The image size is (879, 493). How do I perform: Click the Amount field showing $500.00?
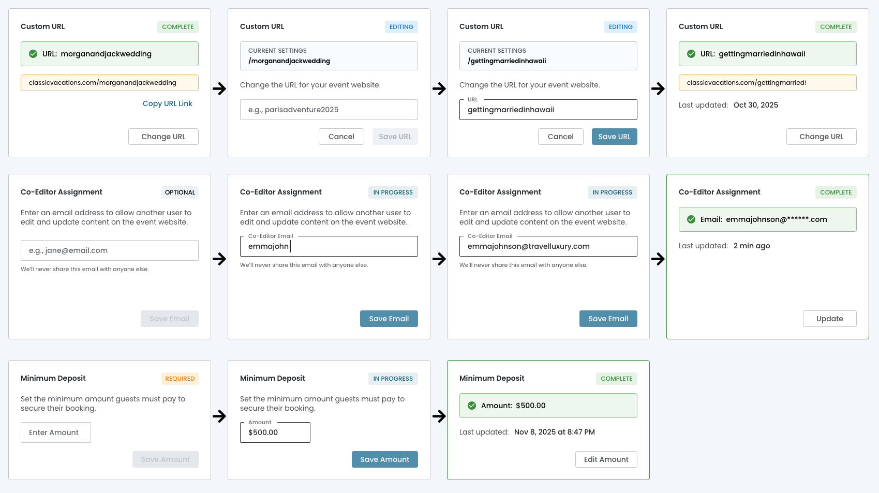pos(275,432)
